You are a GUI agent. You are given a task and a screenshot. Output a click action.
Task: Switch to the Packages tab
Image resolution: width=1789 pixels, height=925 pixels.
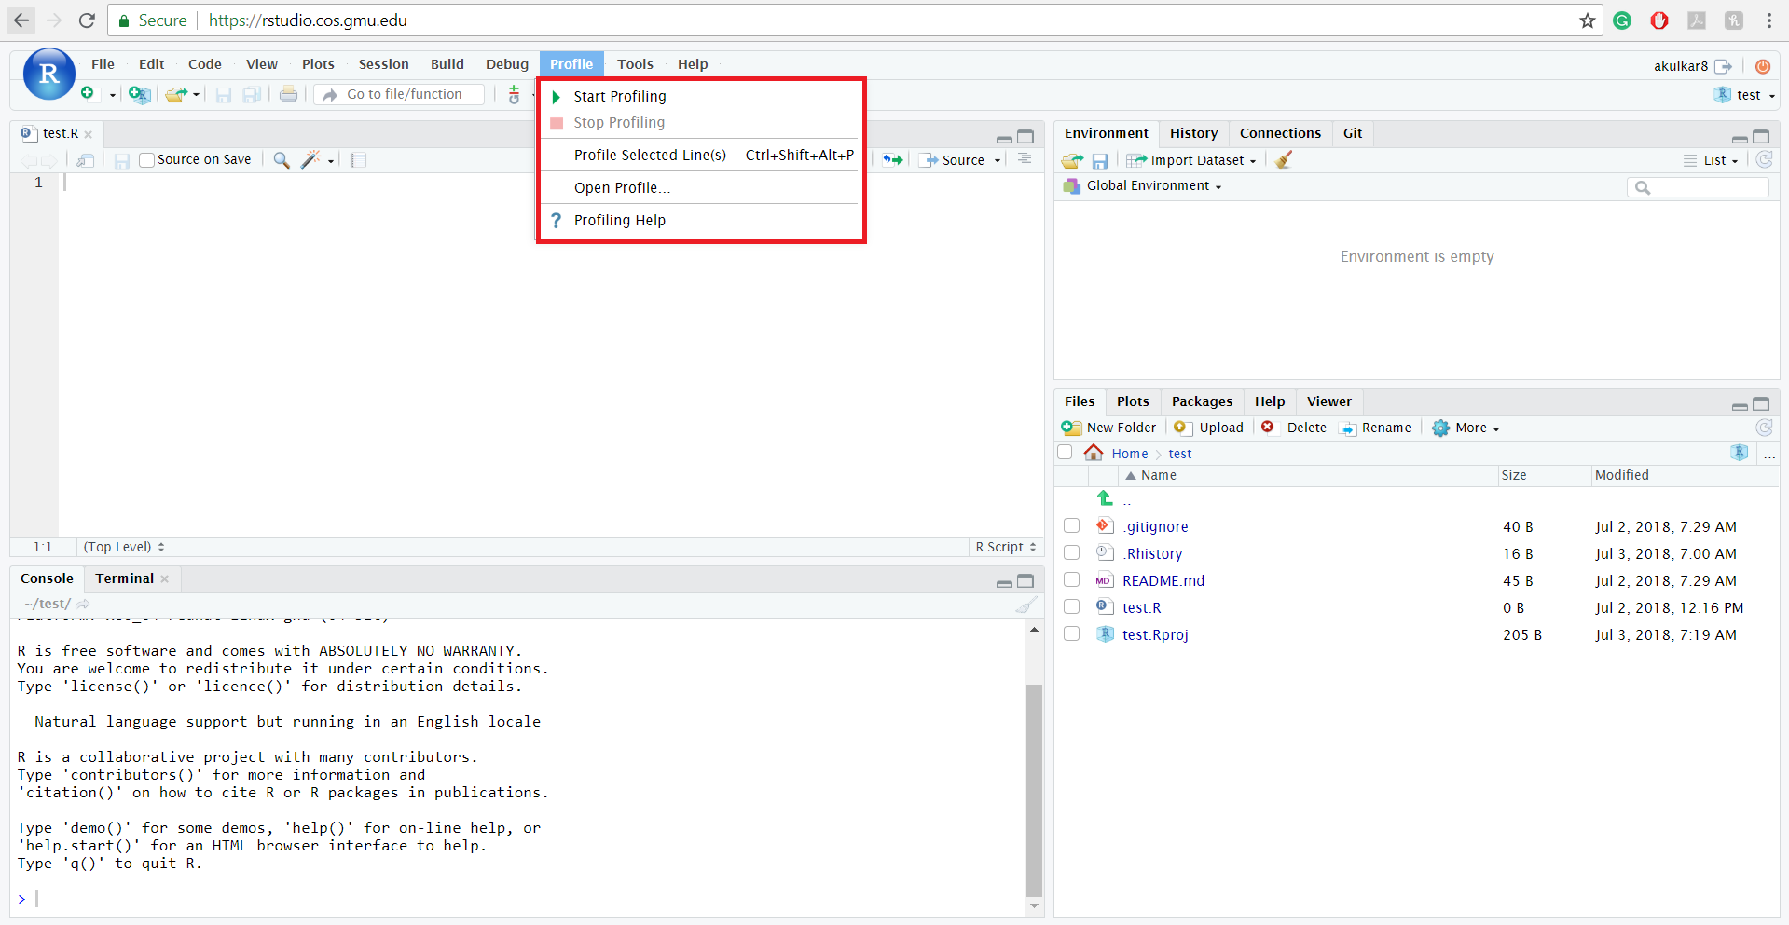[1202, 401]
